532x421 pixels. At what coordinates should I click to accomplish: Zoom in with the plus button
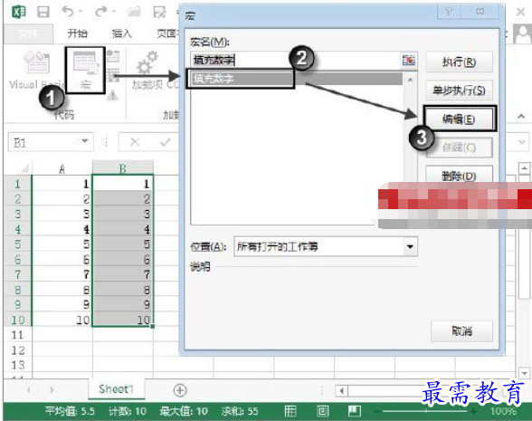[474, 411]
